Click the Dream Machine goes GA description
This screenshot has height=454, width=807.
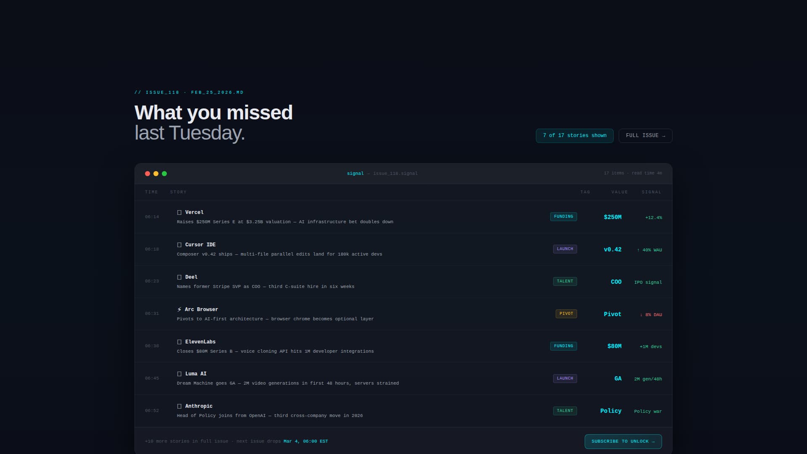[288, 383]
